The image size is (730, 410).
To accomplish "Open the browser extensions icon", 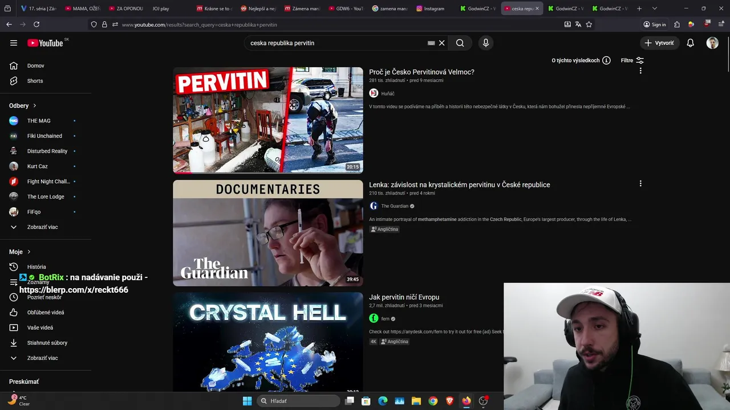I will pyautogui.click(x=677, y=24).
